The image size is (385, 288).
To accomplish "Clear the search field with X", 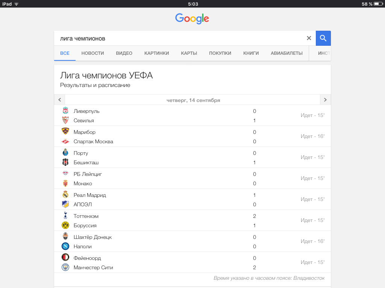I will pyautogui.click(x=309, y=38).
